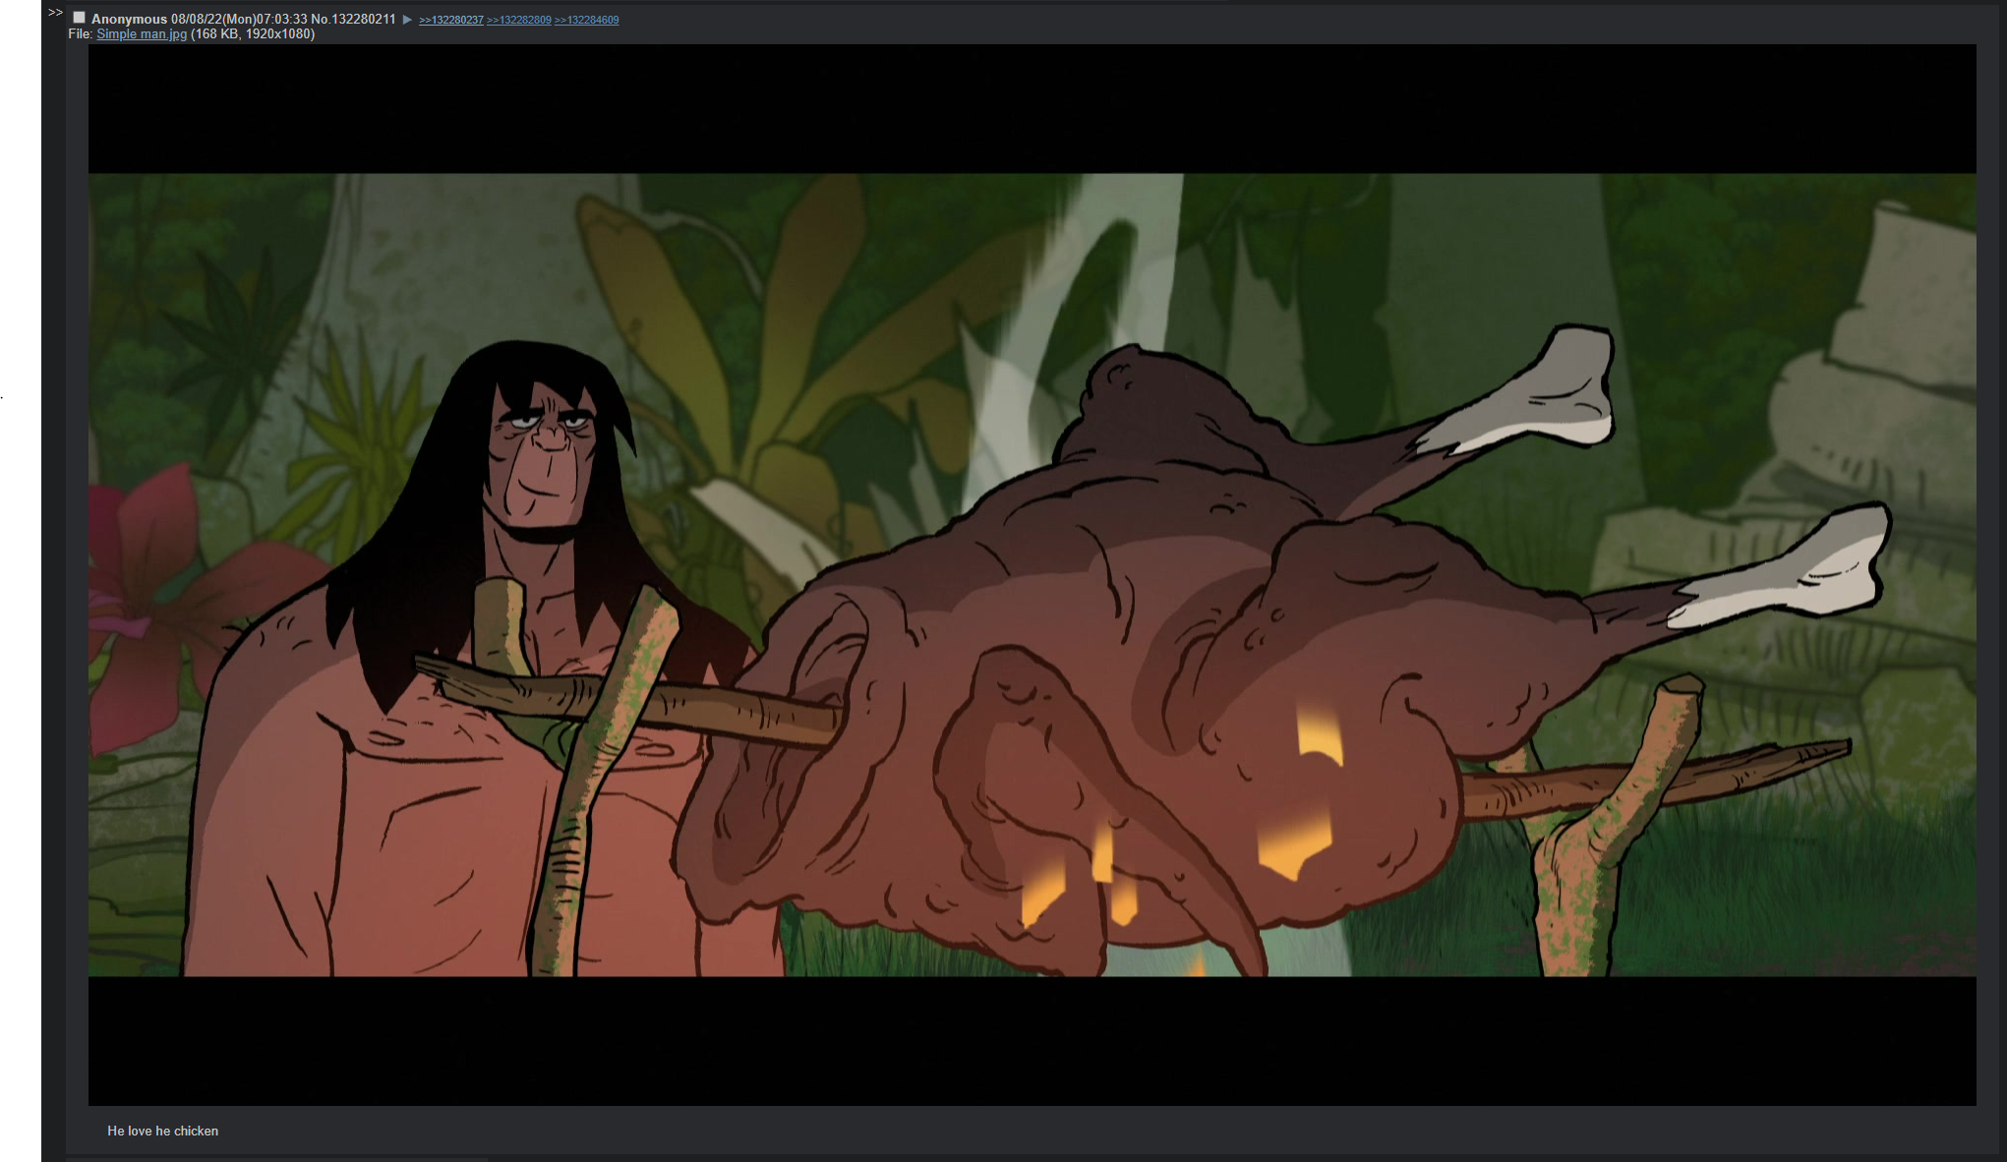Click the large flame on the roasting meat
This screenshot has width=2007, height=1162.
point(1293,845)
